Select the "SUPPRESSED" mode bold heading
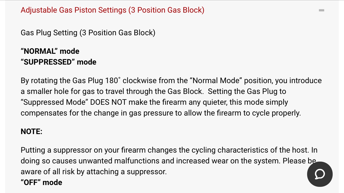Screen dimensions: 344x193 pos(59,62)
